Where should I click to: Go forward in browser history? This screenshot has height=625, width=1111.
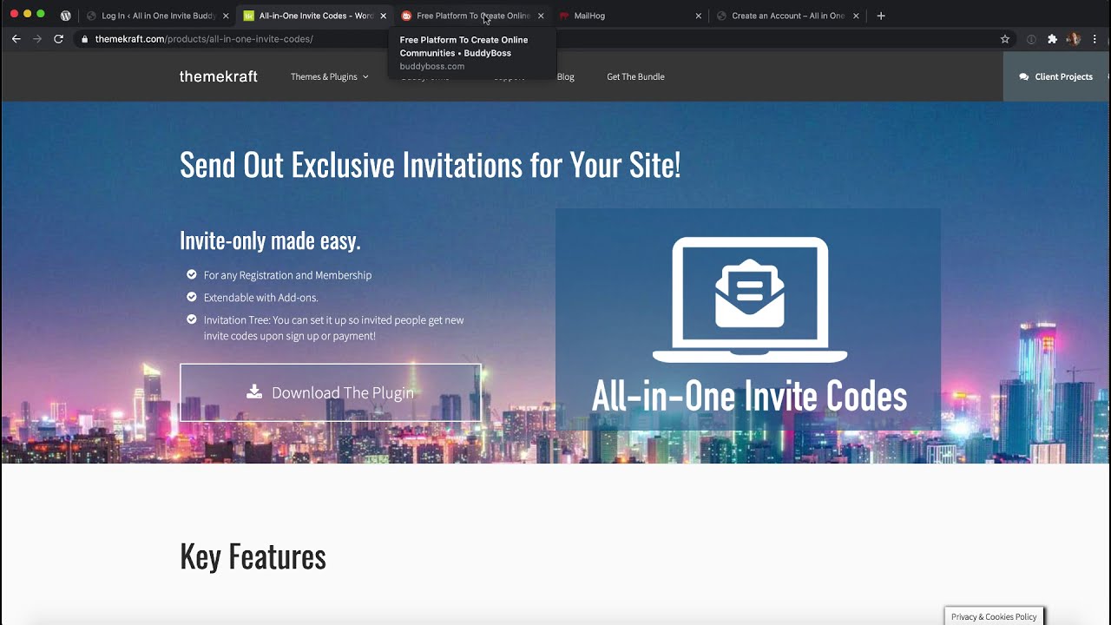click(x=37, y=39)
